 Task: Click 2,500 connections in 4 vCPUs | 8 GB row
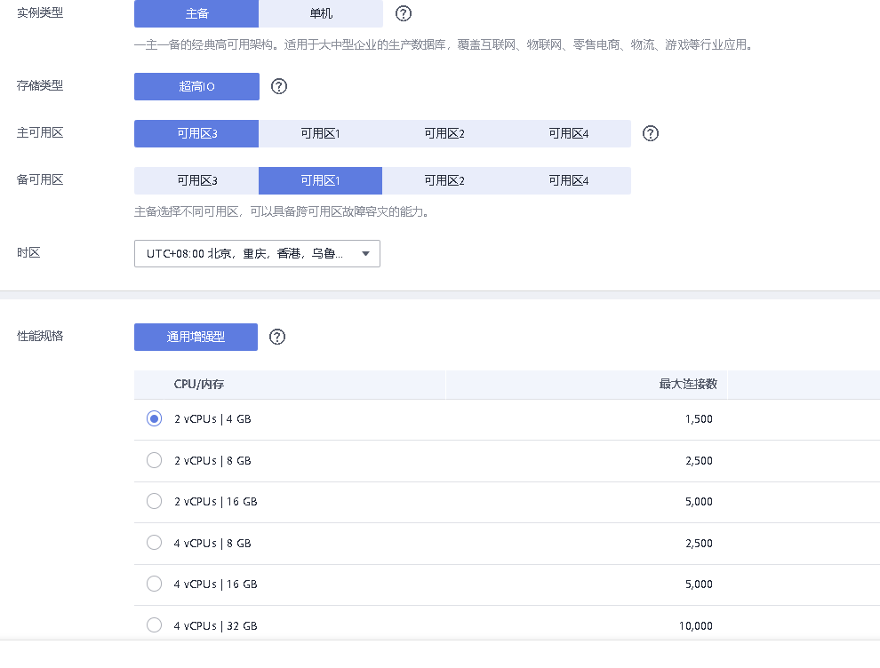click(x=699, y=543)
